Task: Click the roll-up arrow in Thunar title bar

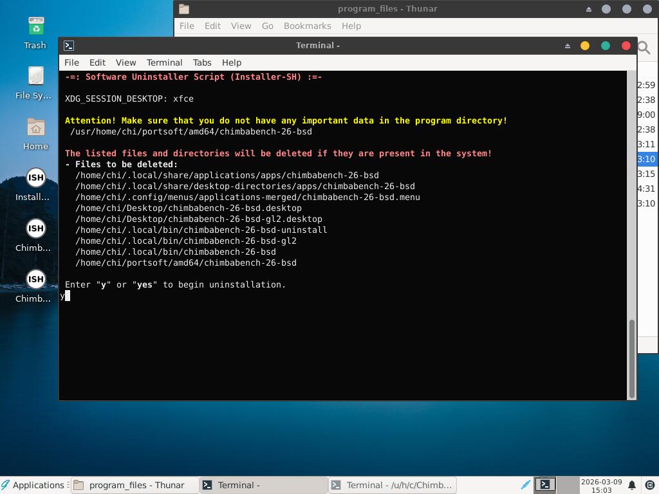Action: 588,9
